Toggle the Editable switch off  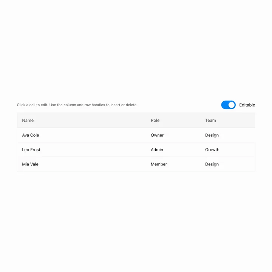[x=228, y=105]
